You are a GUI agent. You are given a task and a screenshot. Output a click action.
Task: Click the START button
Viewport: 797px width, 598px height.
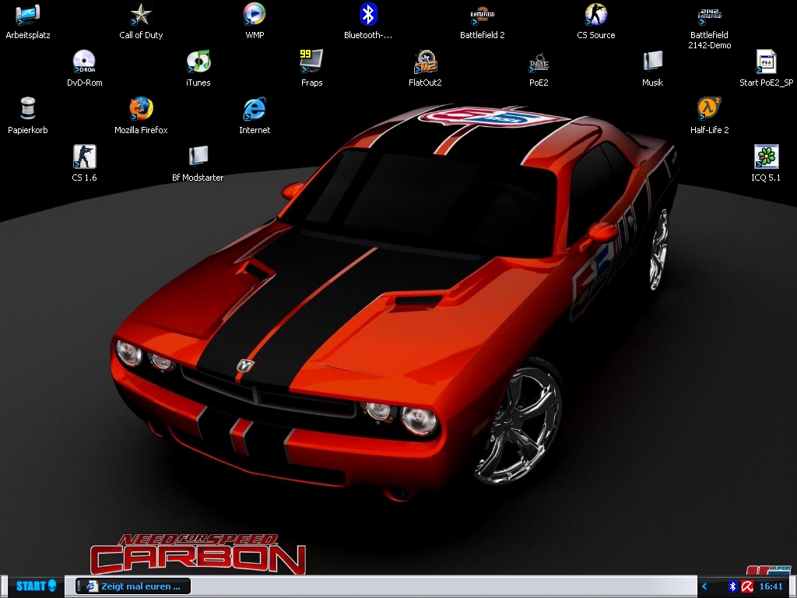click(35, 586)
